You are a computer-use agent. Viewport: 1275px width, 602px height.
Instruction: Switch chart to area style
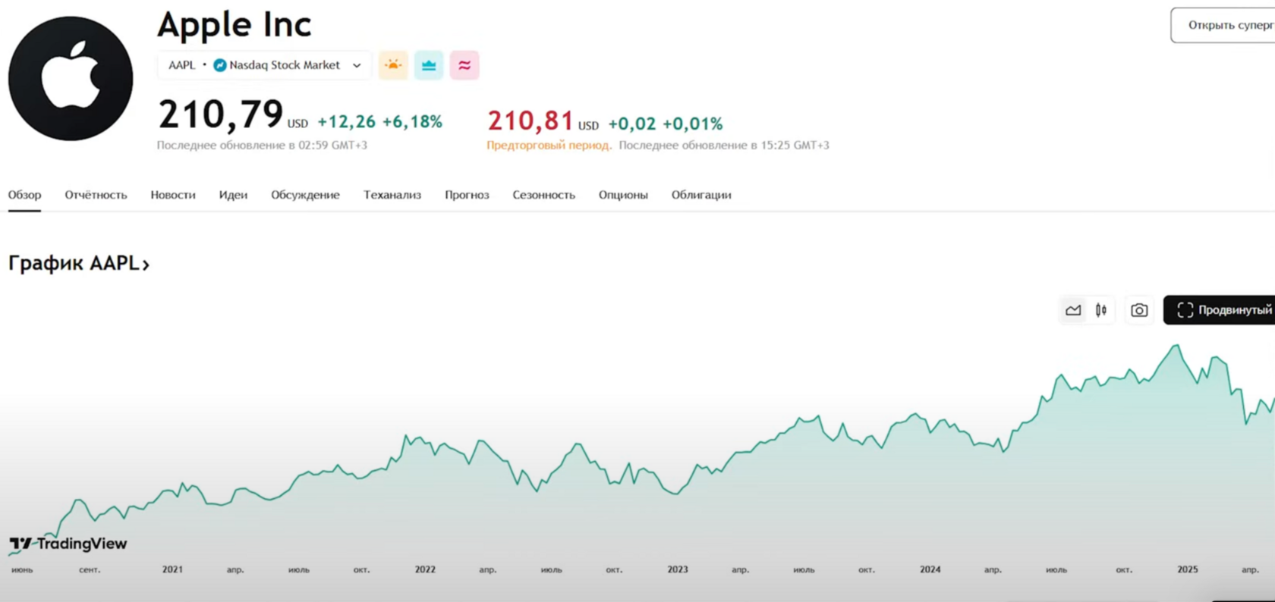1073,310
